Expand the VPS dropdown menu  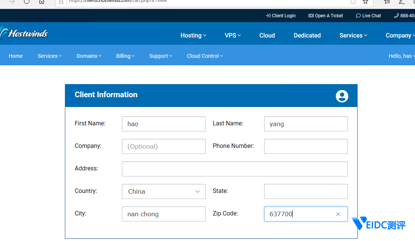[x=233, y=35]
